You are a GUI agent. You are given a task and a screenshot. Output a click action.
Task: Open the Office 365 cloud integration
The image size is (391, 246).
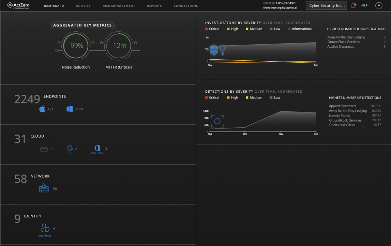pos(97,148)
